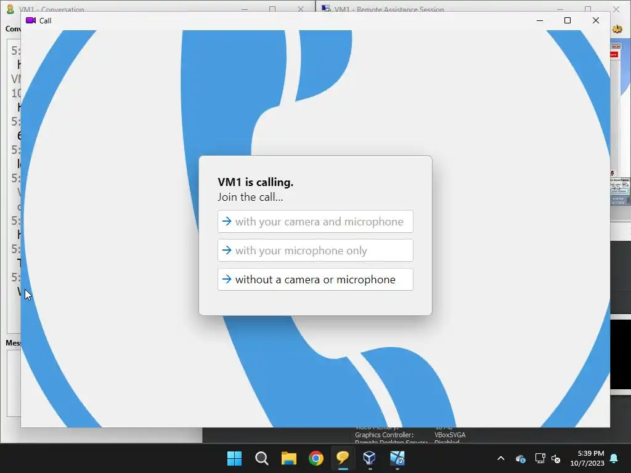Close the Call window
Viewport: 631px width, 473px height.
[596, 20]
